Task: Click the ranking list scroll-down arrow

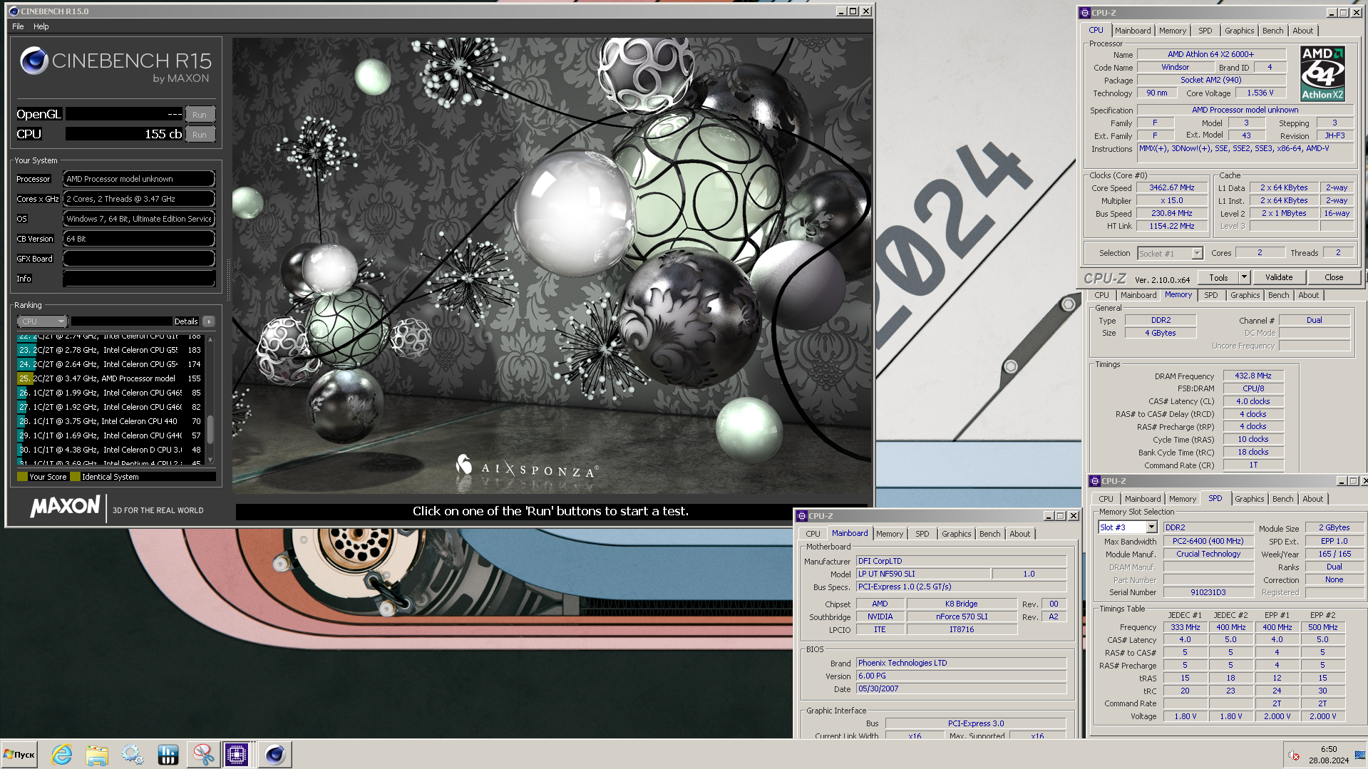Action: (210, 460)
